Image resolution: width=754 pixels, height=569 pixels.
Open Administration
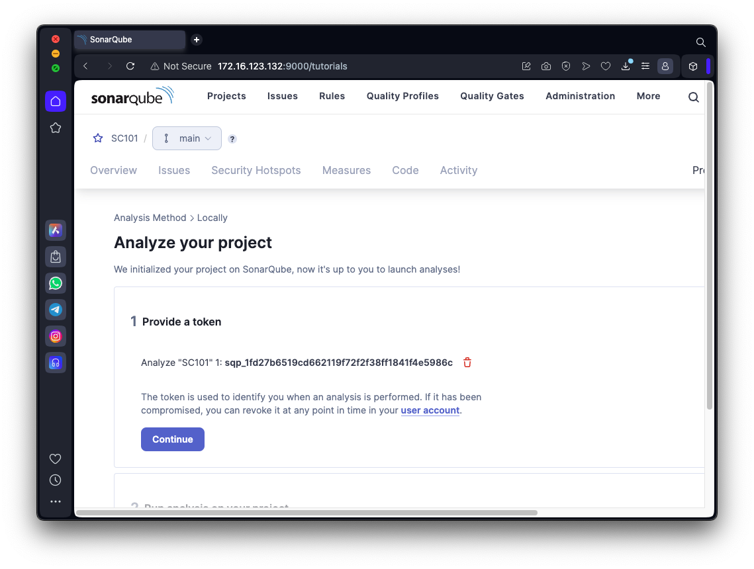580,96
